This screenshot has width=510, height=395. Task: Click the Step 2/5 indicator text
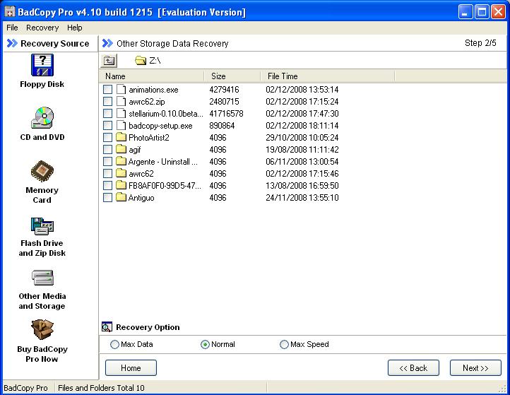click(x=480, y=43)
